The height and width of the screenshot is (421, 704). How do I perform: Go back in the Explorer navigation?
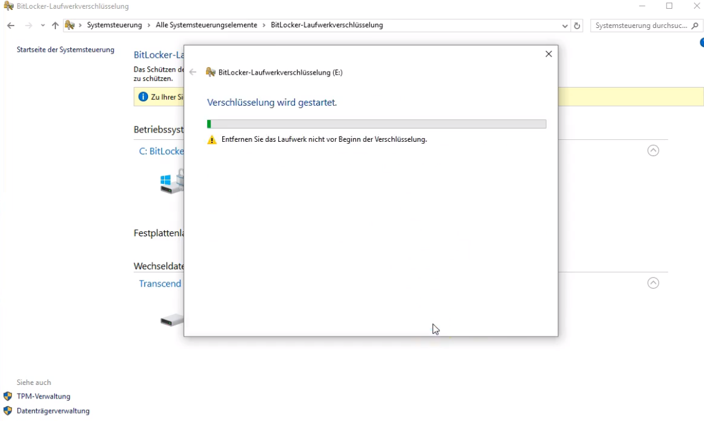pos(11,25)
